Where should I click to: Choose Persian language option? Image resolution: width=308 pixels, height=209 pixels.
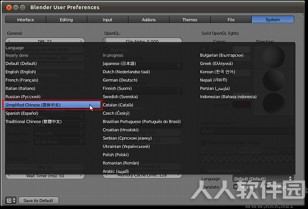(215, 89)
